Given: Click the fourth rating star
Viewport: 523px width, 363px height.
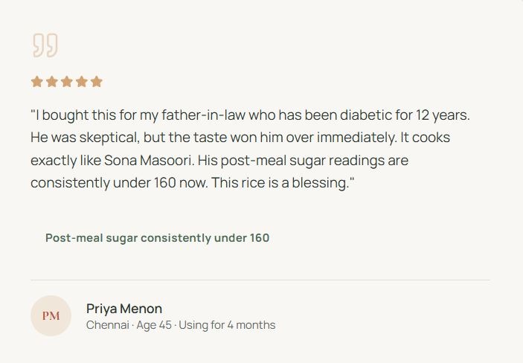Looking at the screenshot, I should point(81,82).
